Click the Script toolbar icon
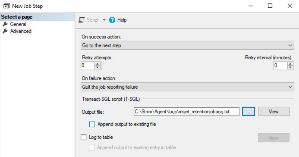299x157 pixels. click(82, 20)
